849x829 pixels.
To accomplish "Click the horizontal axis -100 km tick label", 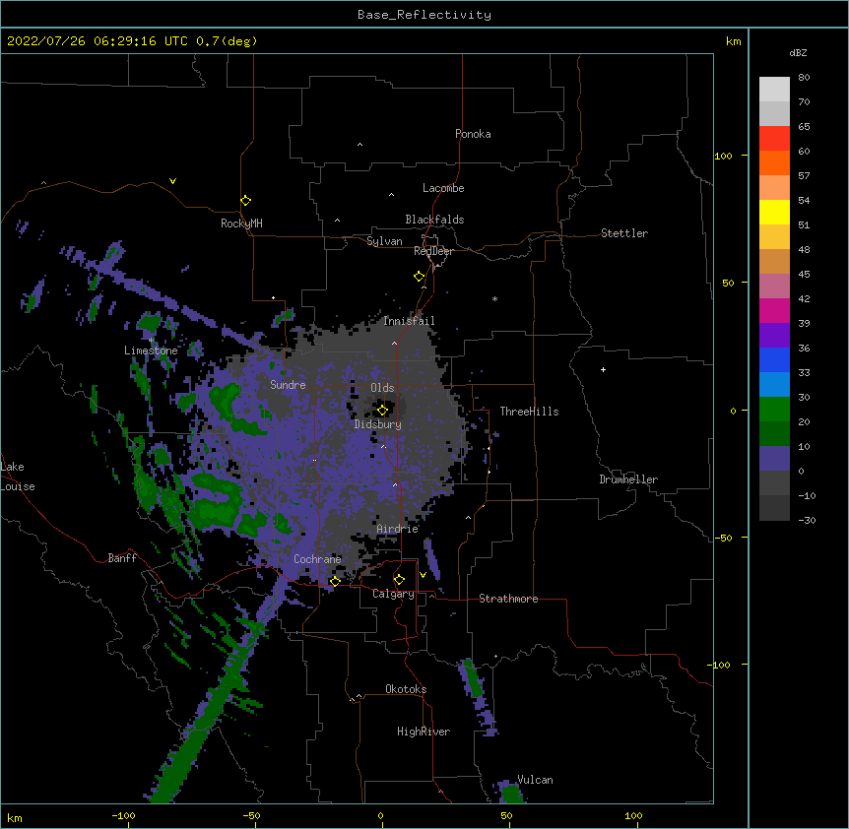I will click(123, 815).
